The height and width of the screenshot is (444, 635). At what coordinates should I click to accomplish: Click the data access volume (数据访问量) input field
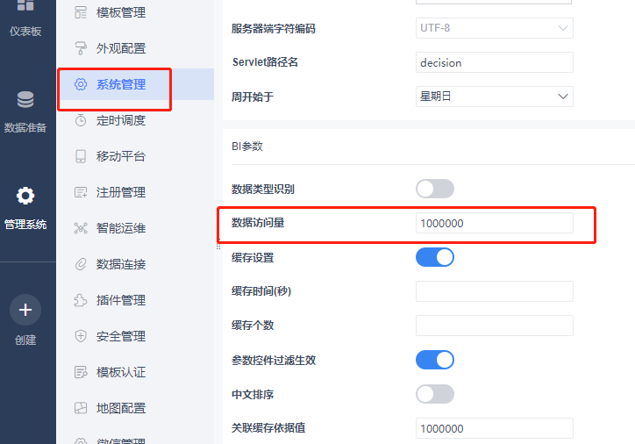tap(495, 223)
